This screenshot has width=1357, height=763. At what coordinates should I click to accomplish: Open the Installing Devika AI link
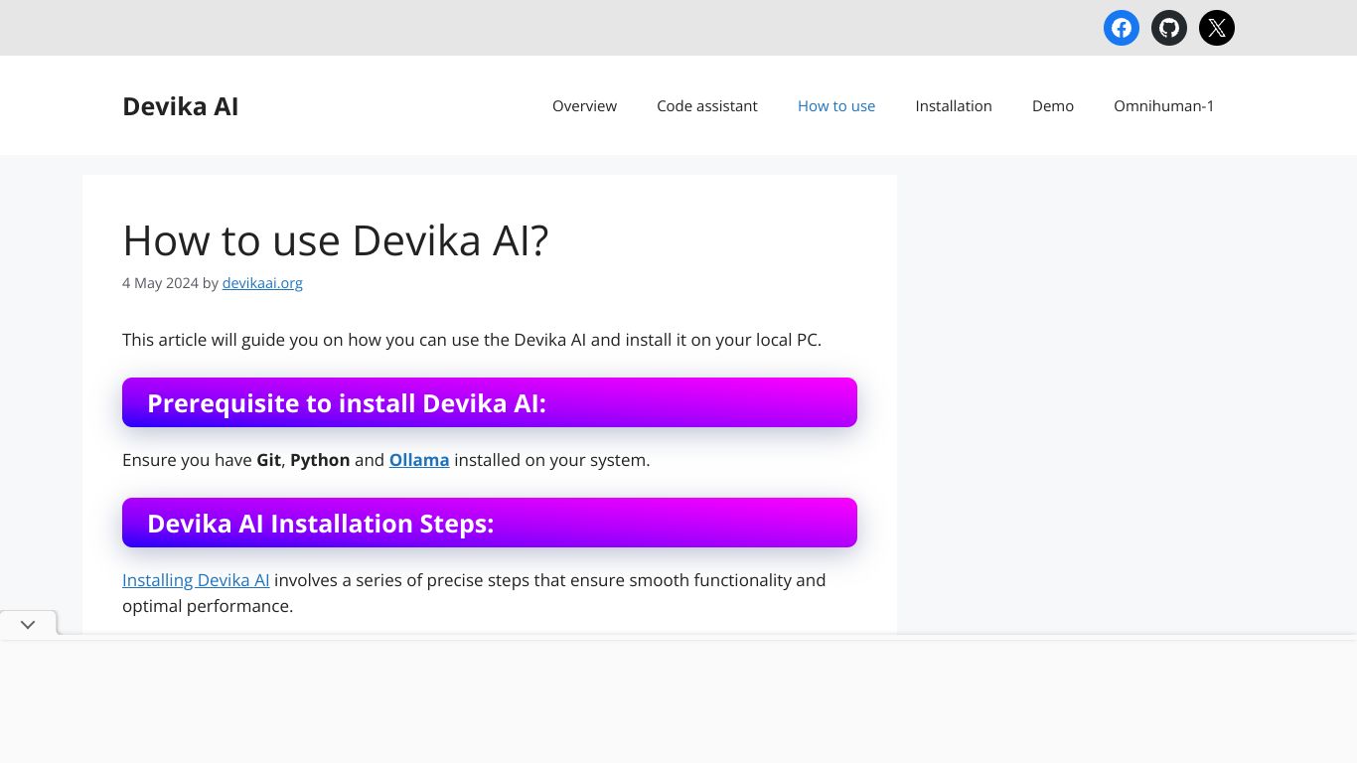tap(196, 580)
